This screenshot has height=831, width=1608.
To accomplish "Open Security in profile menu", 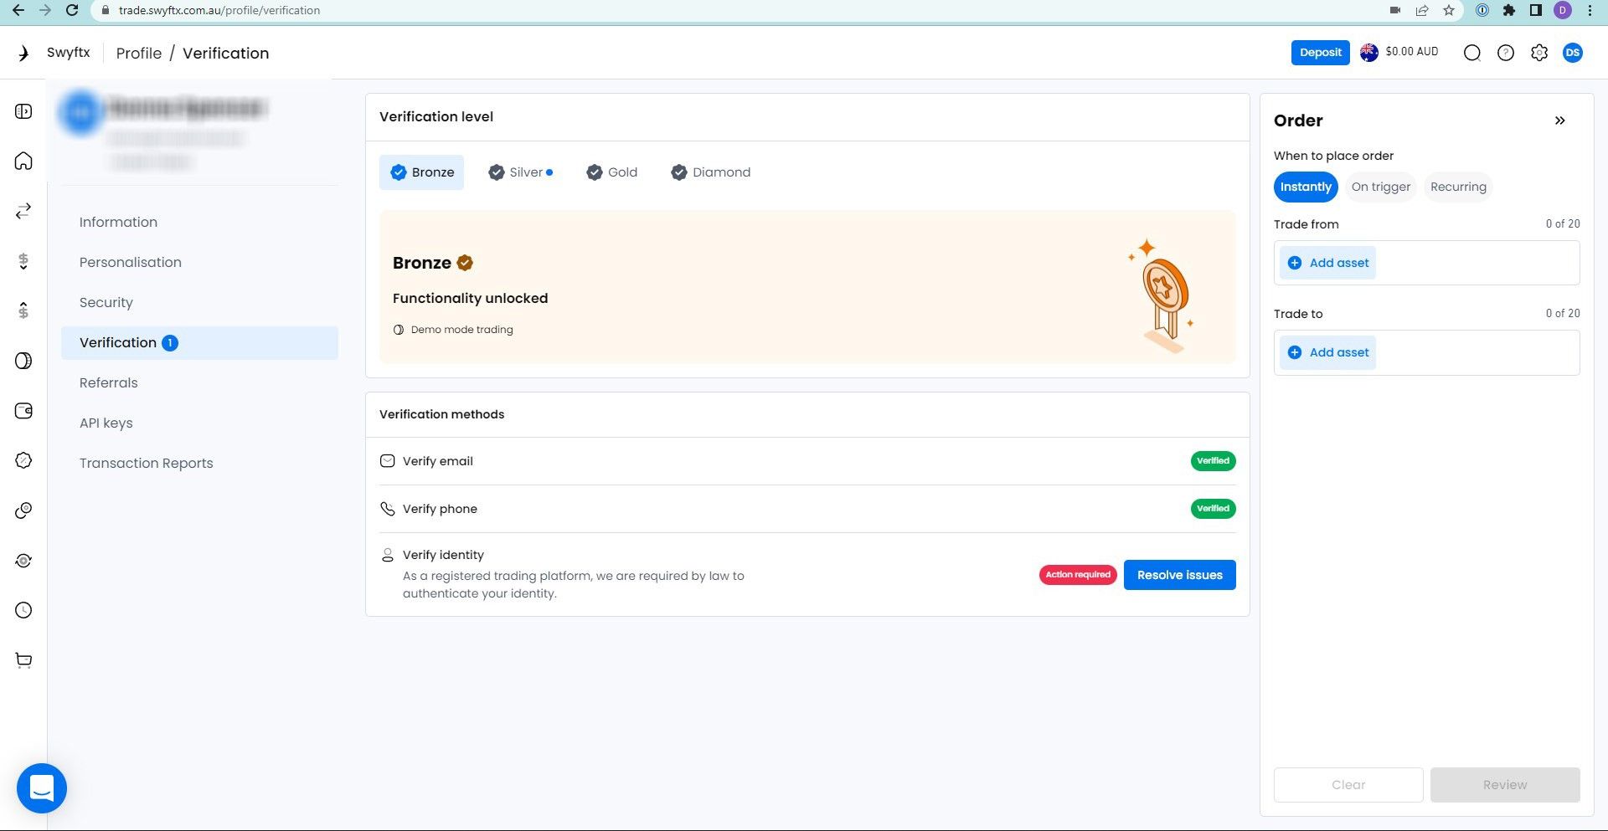I will (199, 303).
